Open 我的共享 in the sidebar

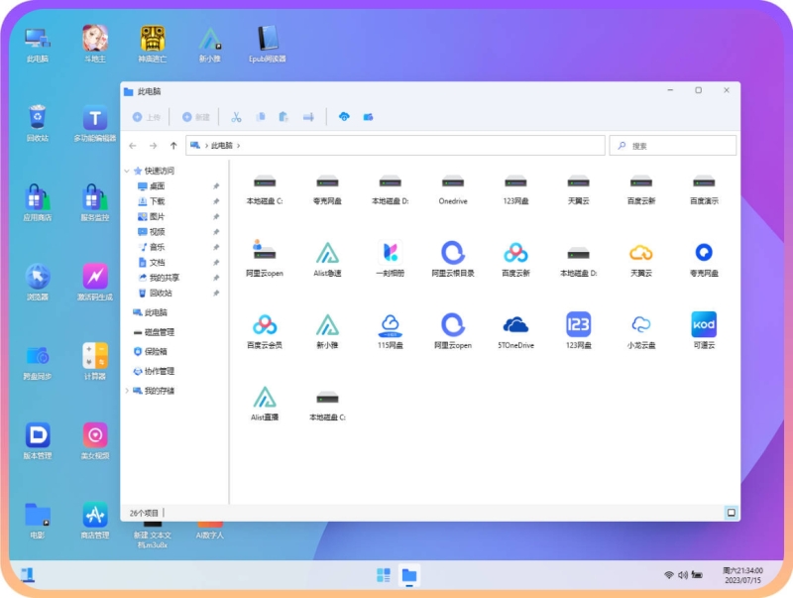click(x=159, y=278)
